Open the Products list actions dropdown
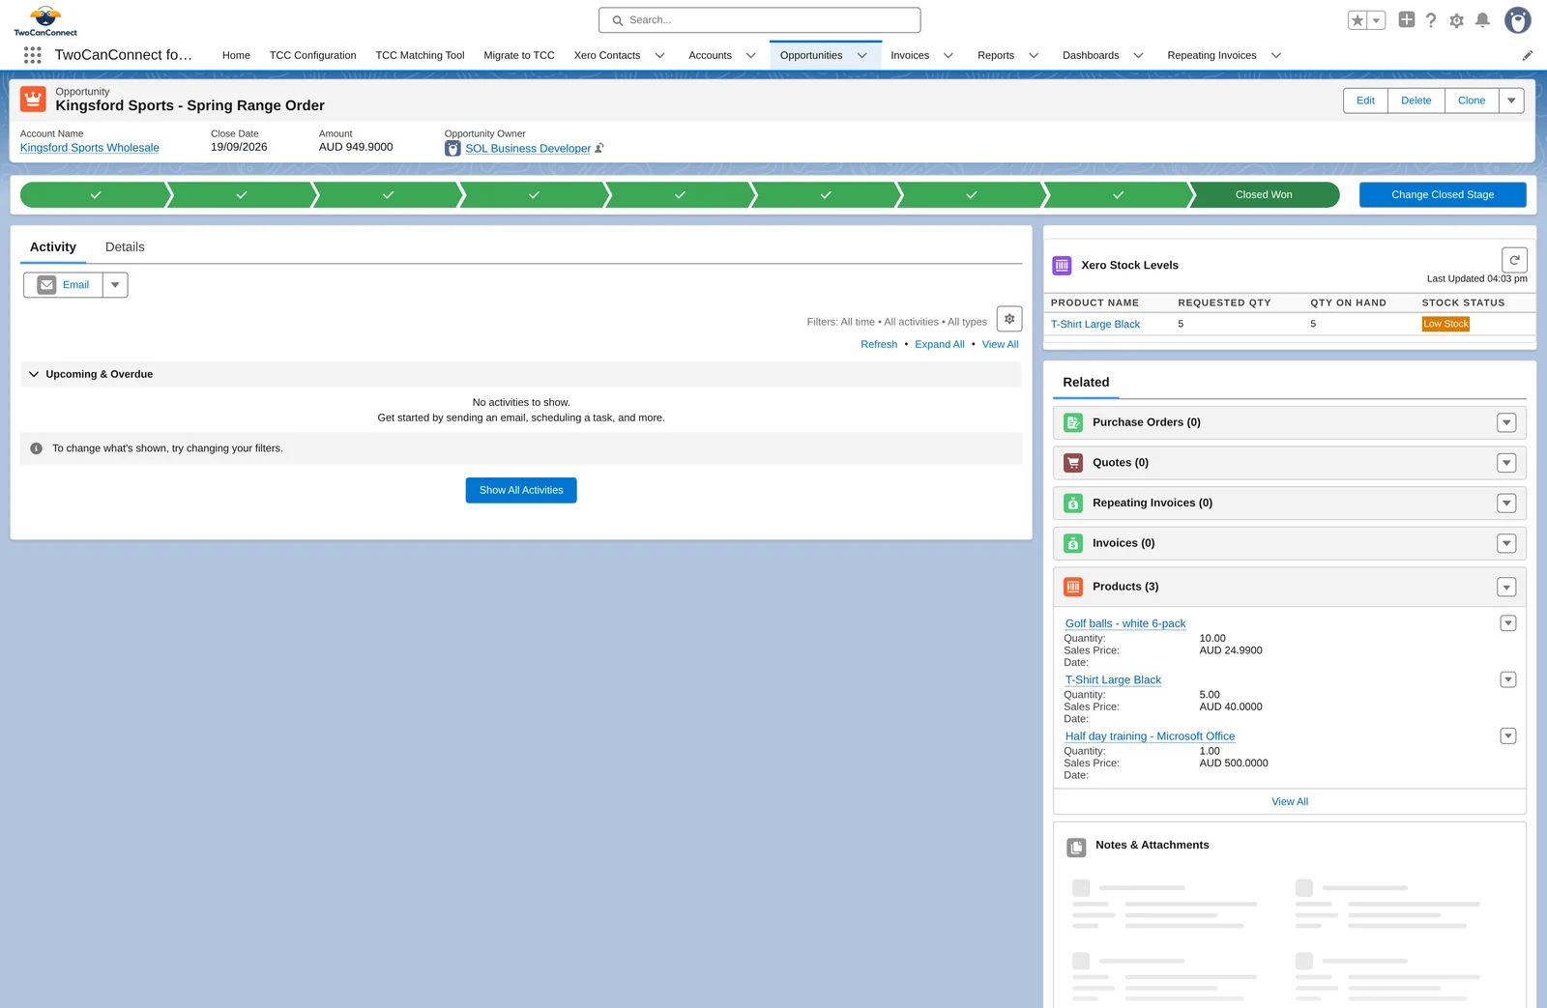This screenshot has height=1008, width=1547. click(x=1506, y=587)
